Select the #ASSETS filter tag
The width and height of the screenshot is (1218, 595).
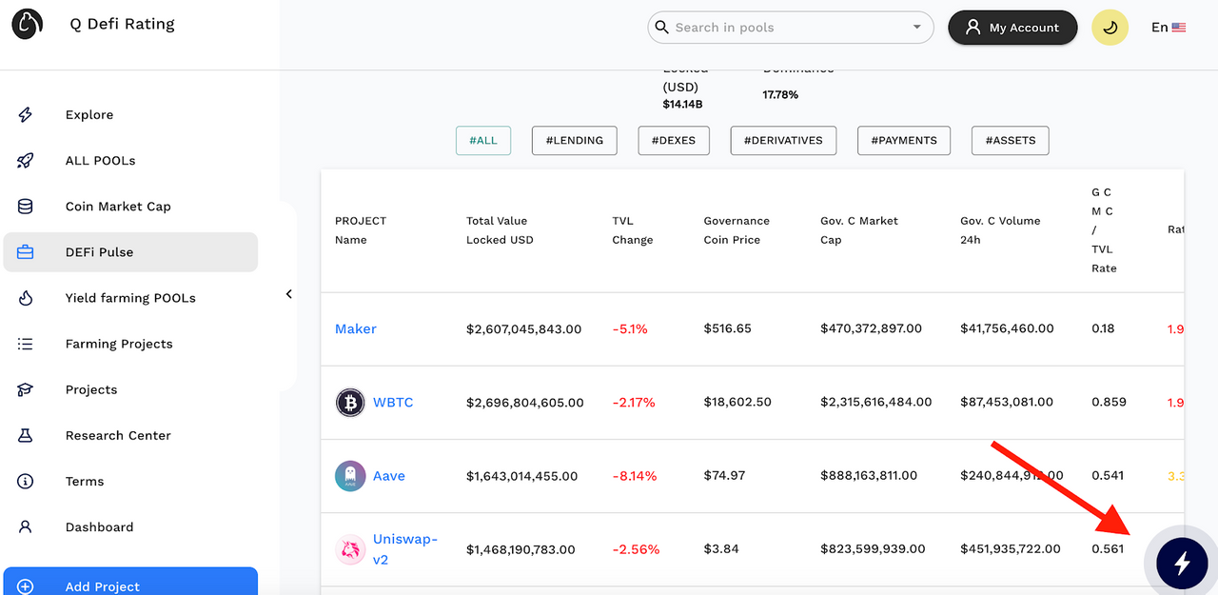click(x=1011, y=140)
